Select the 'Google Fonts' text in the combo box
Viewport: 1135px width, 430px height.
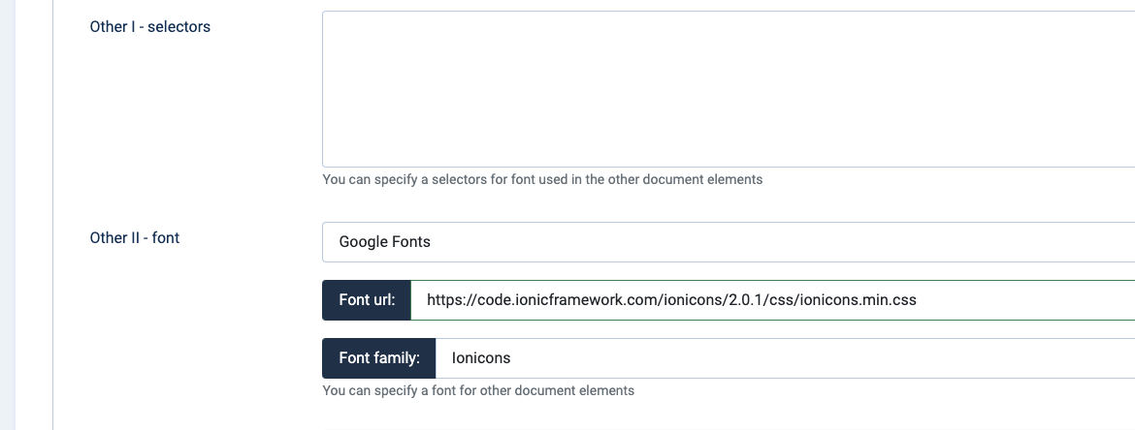coord(384,242)
